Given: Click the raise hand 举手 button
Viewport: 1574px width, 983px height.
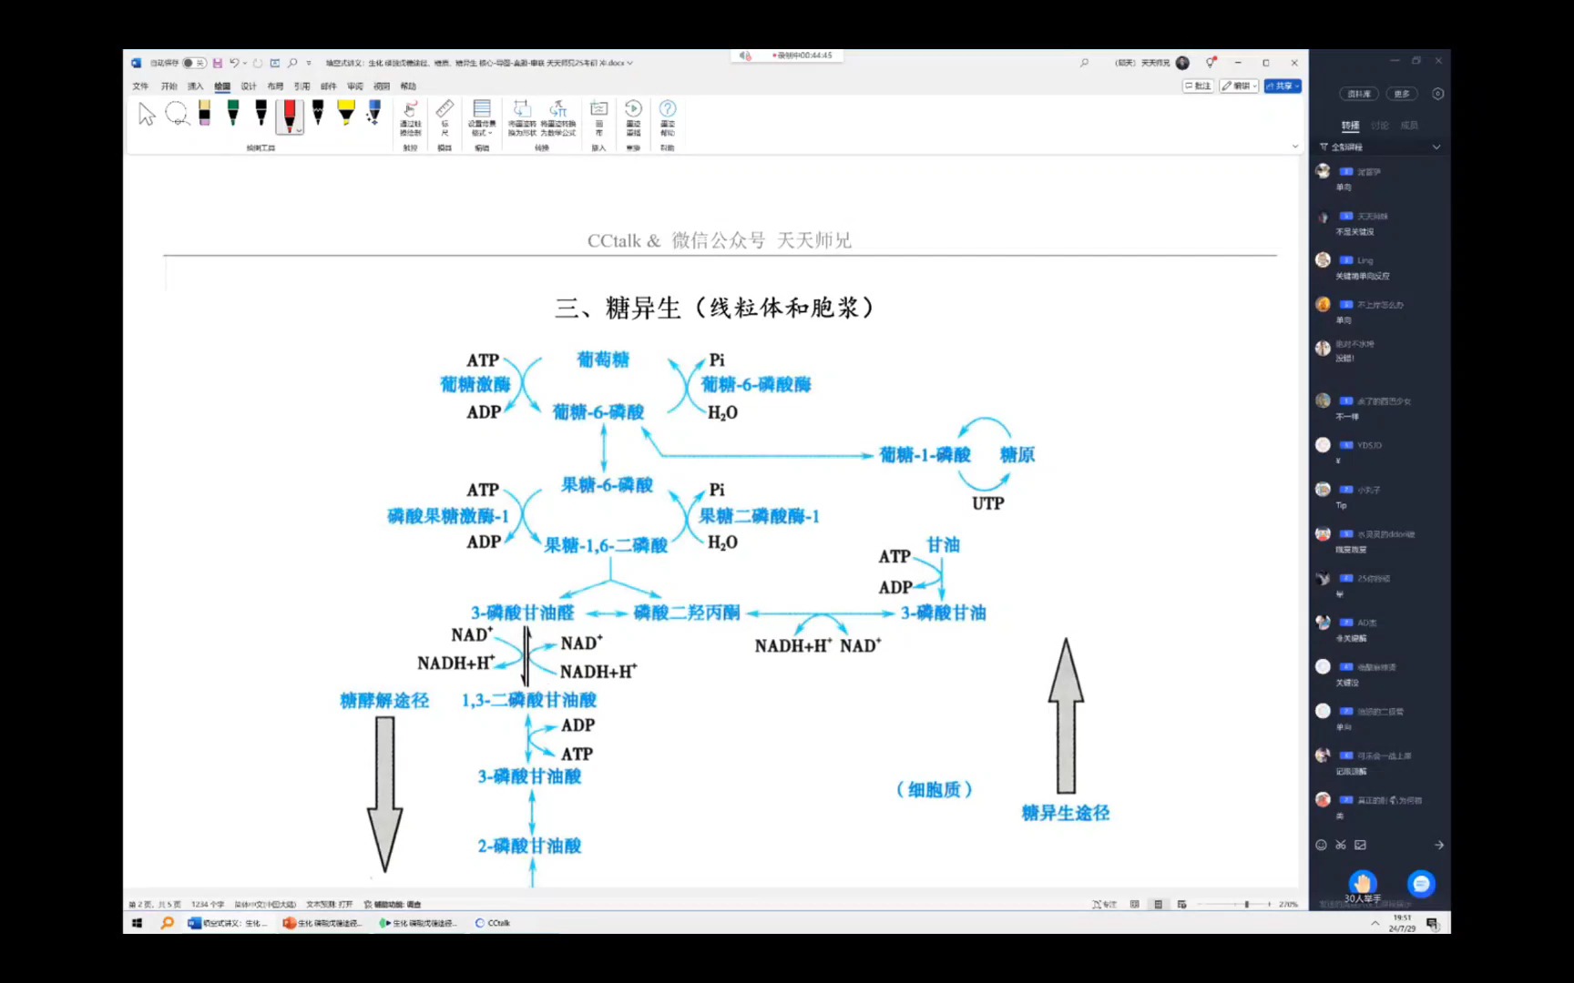Looking at the screenshot, I should click(1363, 884).
